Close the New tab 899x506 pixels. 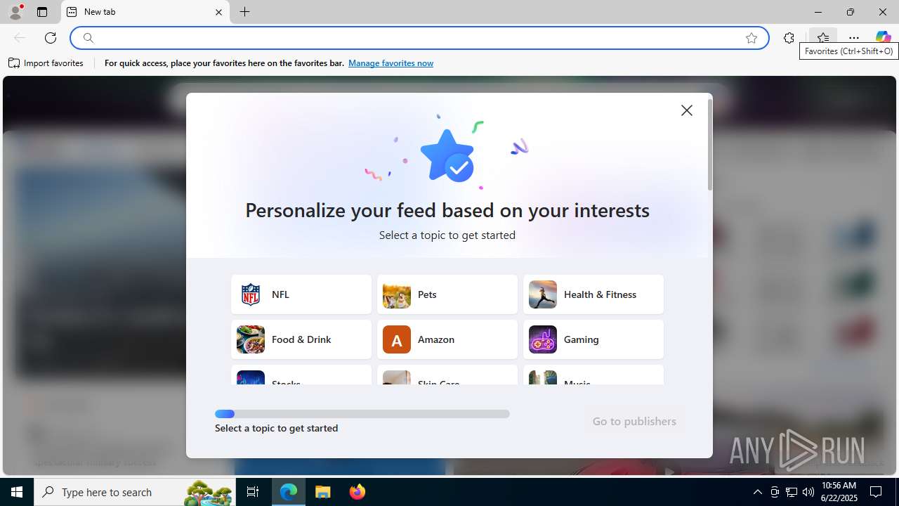(218, 12)
